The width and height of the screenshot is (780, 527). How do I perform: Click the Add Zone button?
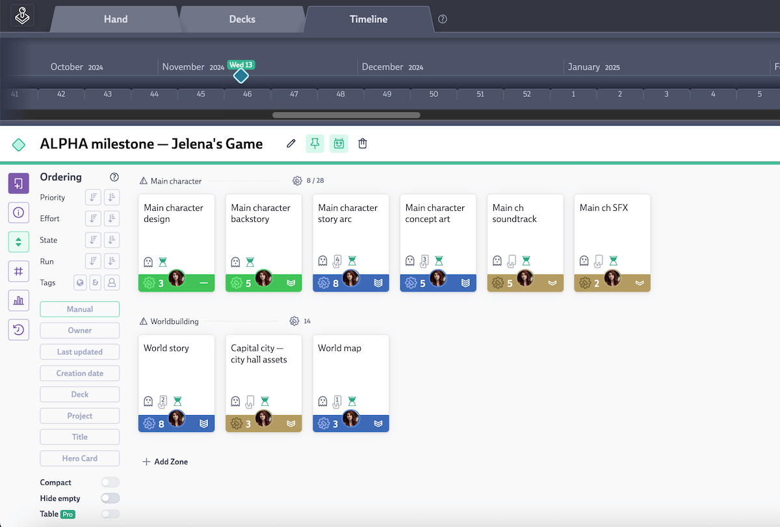click(x=164, y=461)
